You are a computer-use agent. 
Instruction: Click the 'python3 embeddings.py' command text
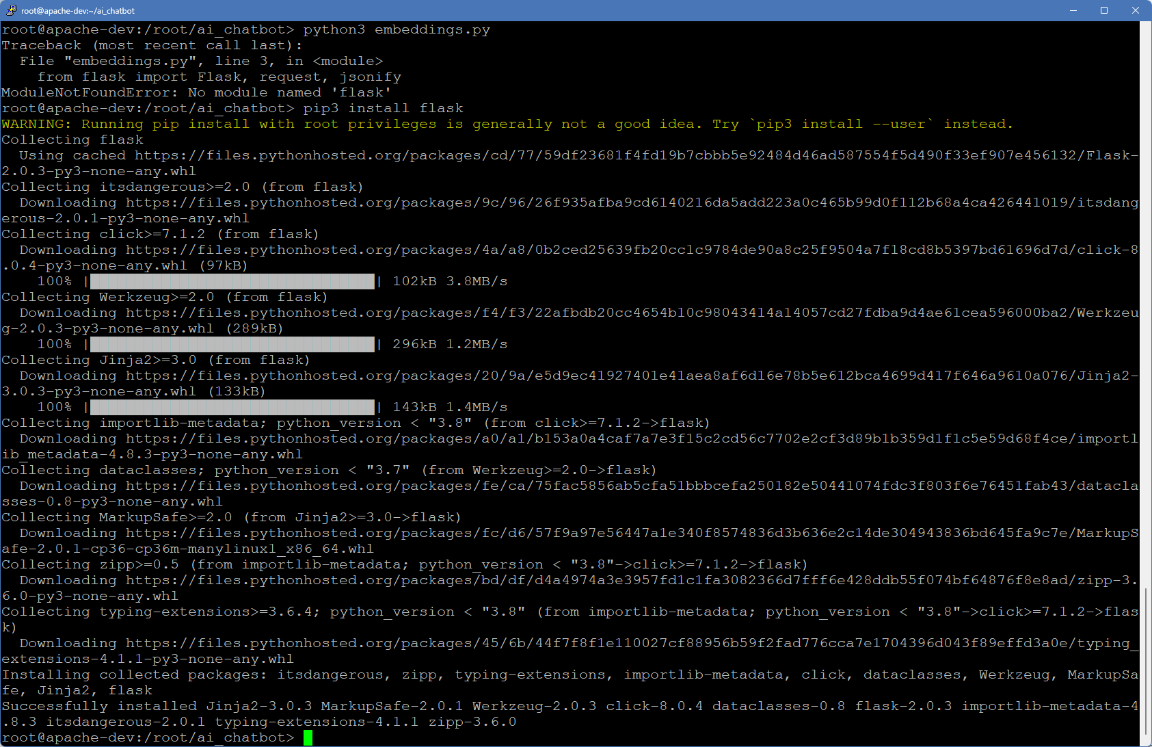pyautogui.click(x=397, y=29)
